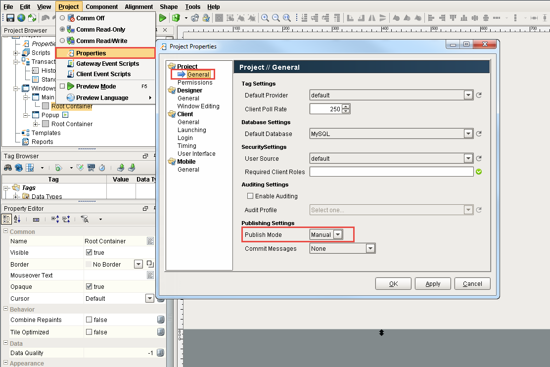
Task: Select the Comm Off radio option
Action: click(62, 18)
